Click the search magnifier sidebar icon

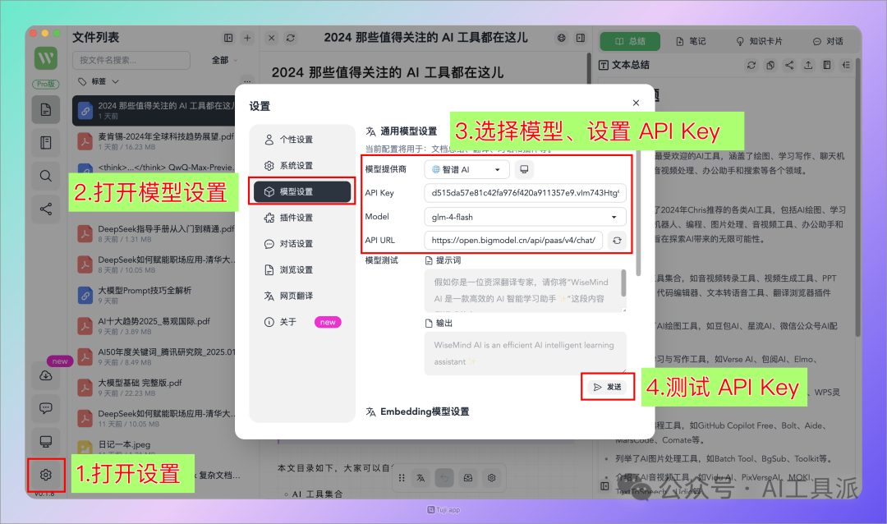[x=46, y=176]
